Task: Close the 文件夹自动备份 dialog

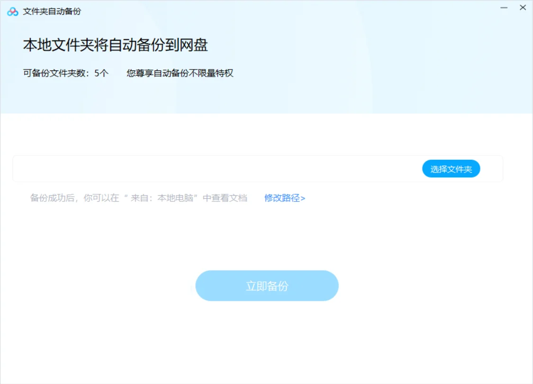Action: 523,8
